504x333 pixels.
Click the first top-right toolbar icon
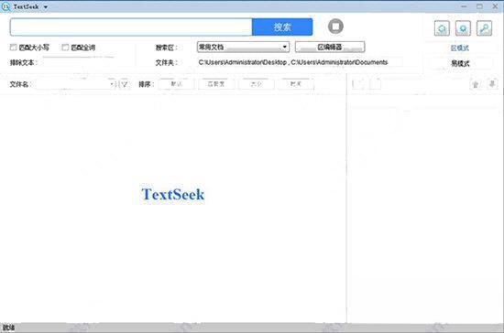click(x=442, y=28)
